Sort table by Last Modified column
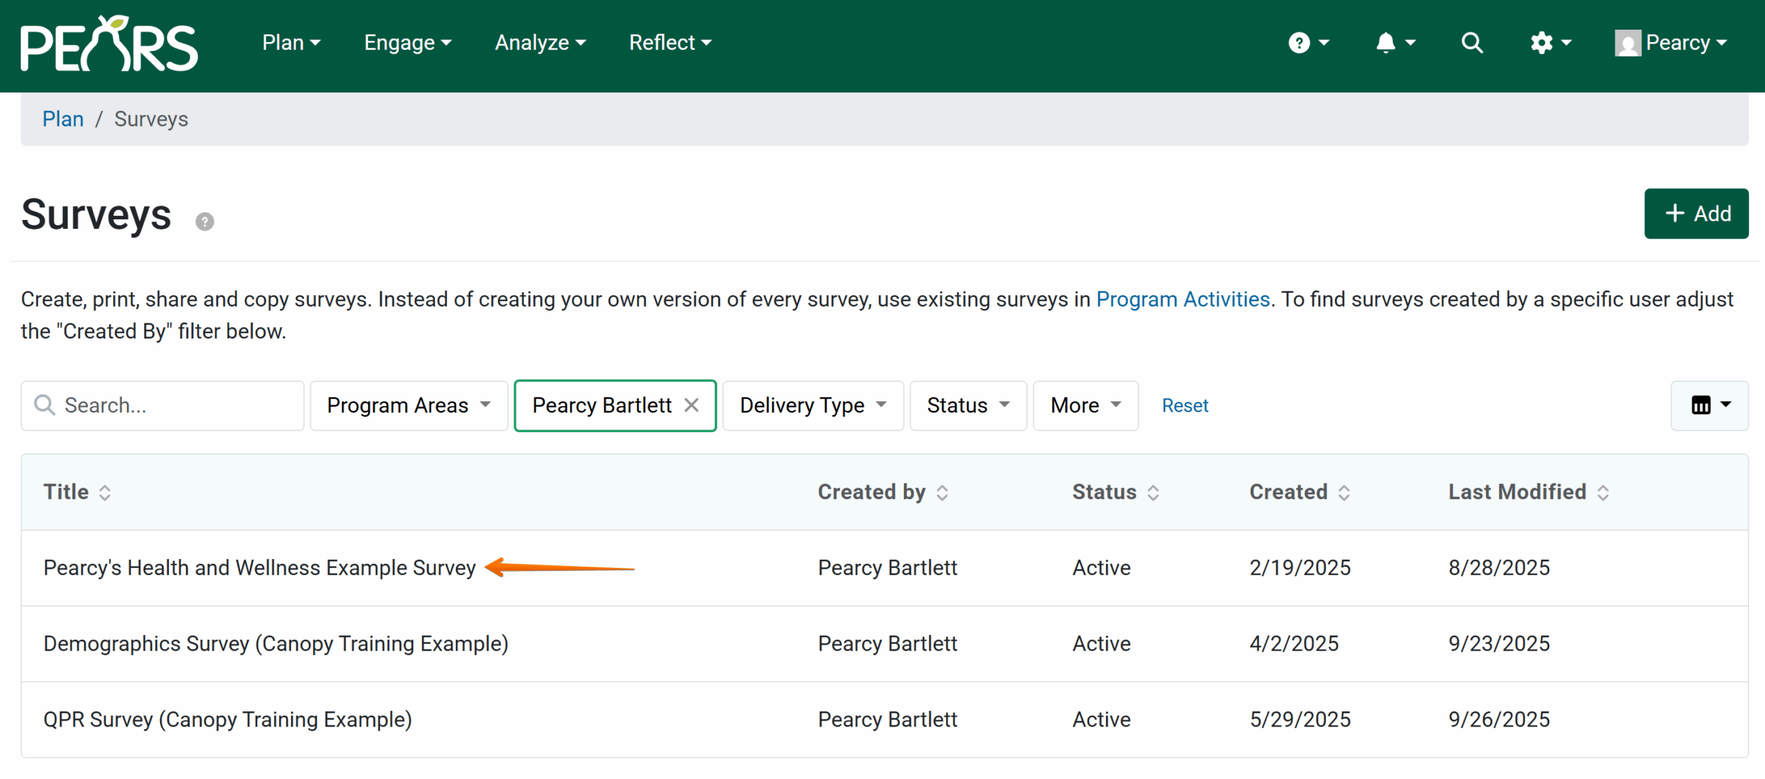 tap(1528, 492)
